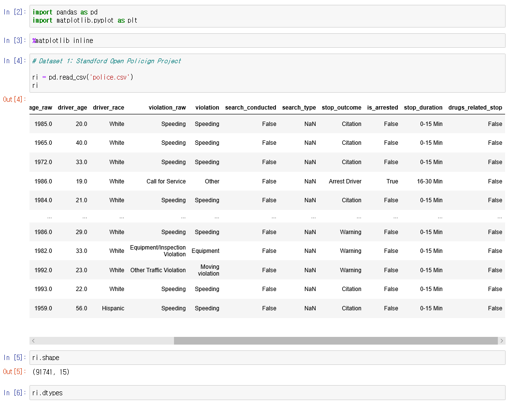This screenshot has height=403, width=508.
Task: Click the driver_race column header
Action: (x=109, y=108)
